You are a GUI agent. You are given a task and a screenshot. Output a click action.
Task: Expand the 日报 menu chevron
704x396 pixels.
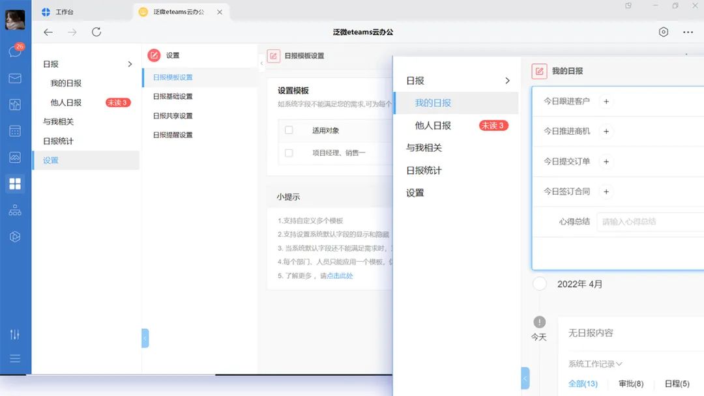(508, 80)
